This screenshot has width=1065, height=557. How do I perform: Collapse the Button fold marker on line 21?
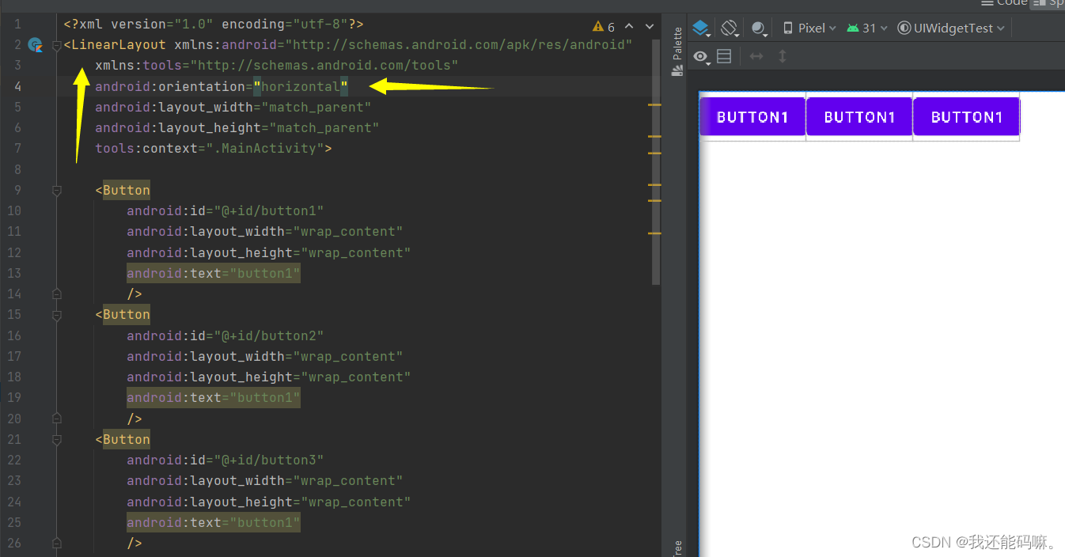tap(56, 440)
